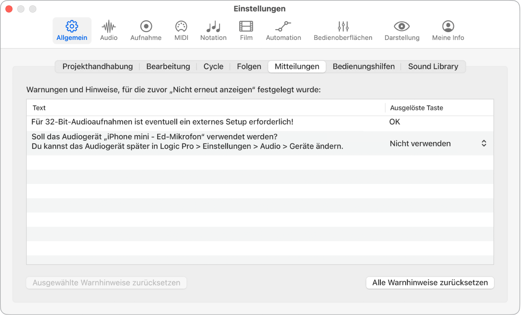Click Ausgewählte Warnhinweise zurücksetzen
Viewport: 521px width, 315px height.
click(106, 283)
